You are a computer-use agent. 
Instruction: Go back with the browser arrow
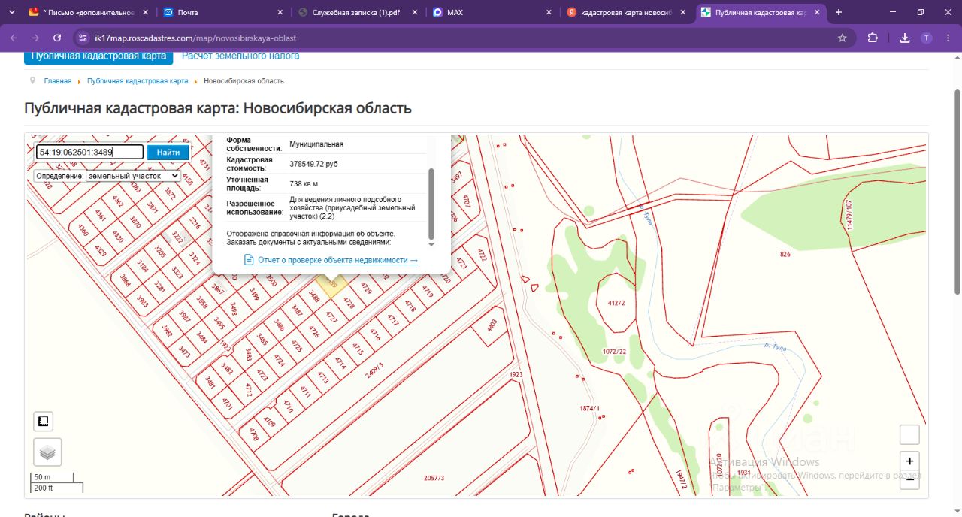(14, 38)
